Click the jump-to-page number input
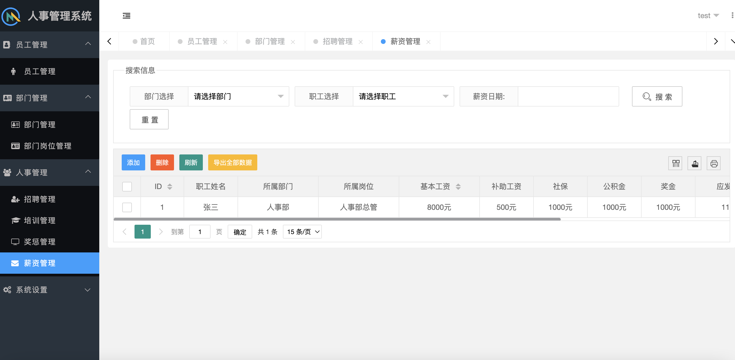 (x=200, y=232)
